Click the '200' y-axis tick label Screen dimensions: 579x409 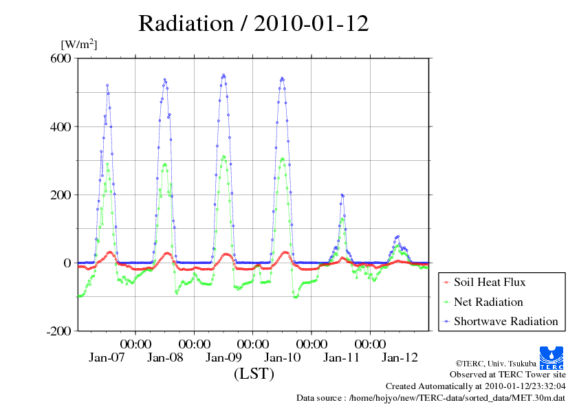click(61, 195)
